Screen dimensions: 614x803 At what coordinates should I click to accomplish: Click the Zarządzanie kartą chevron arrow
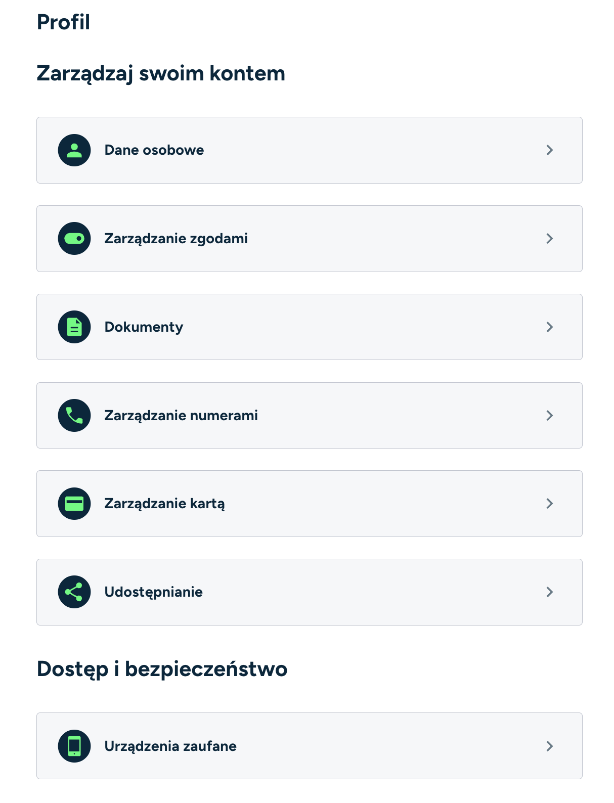click(550, 504)
